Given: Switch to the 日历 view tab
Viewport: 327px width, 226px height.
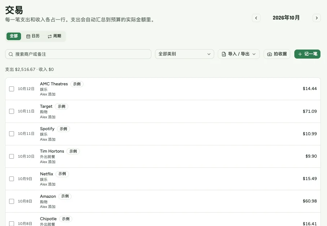Looking at the screenshot, I should coord(33,36).
